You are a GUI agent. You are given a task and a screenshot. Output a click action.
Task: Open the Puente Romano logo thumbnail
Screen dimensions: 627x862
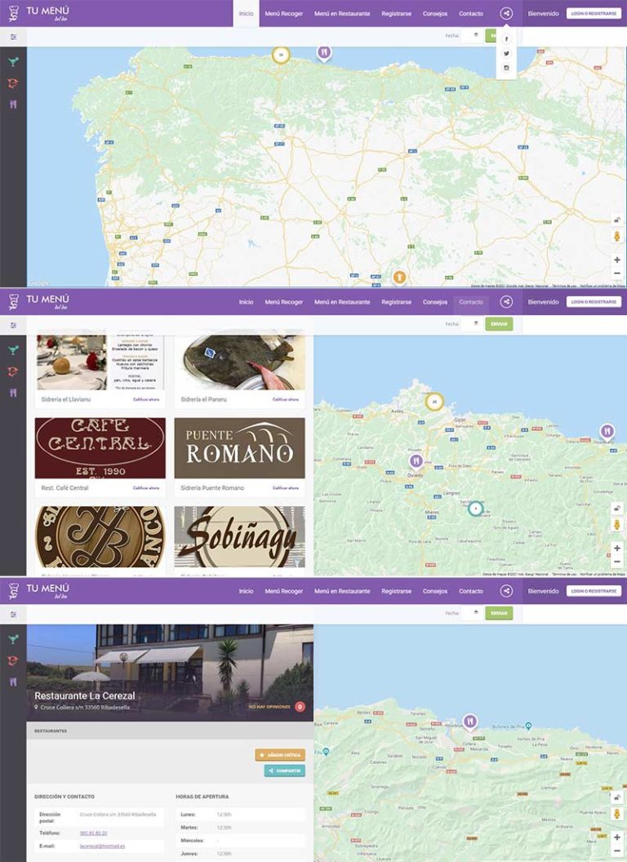click(x=239, y=448)
